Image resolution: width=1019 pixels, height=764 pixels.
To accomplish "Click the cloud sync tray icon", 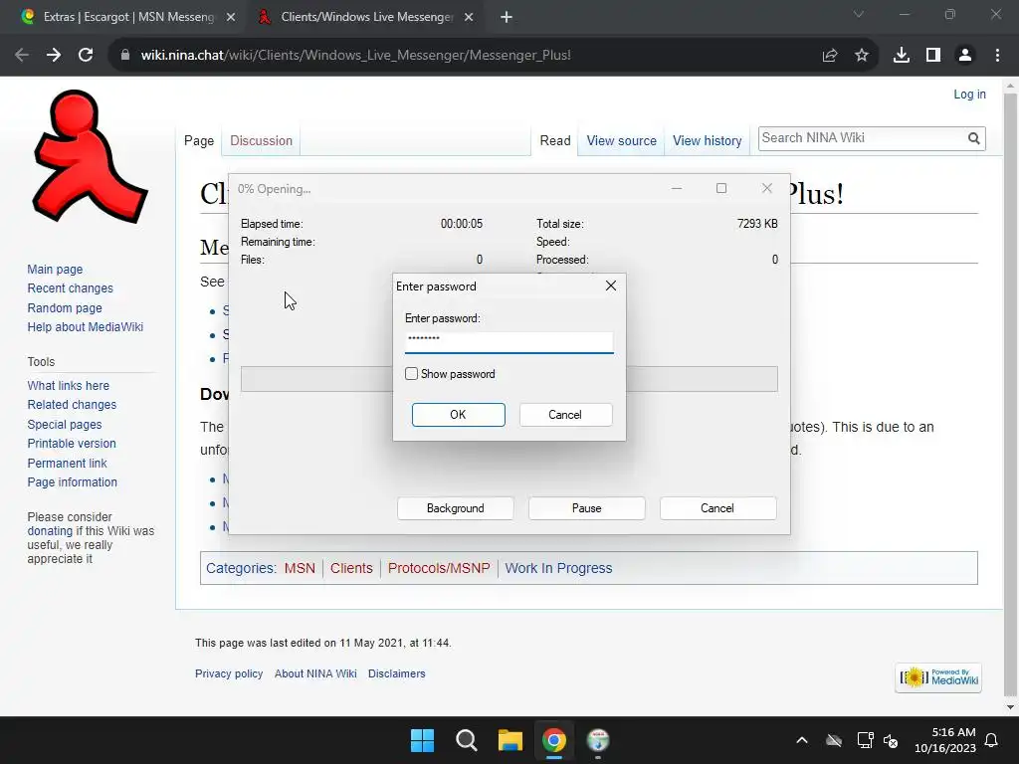I will [834, 740].
